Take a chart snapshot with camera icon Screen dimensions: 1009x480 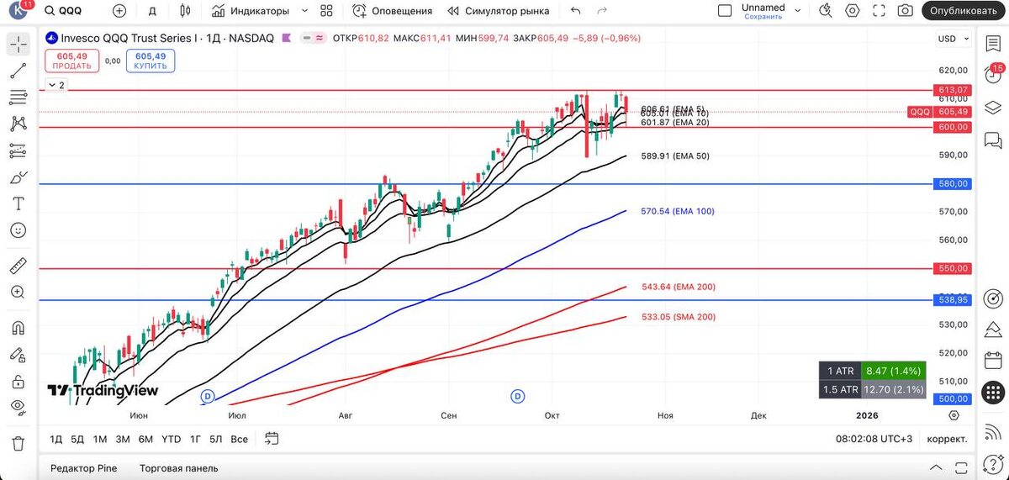[906, 11]
